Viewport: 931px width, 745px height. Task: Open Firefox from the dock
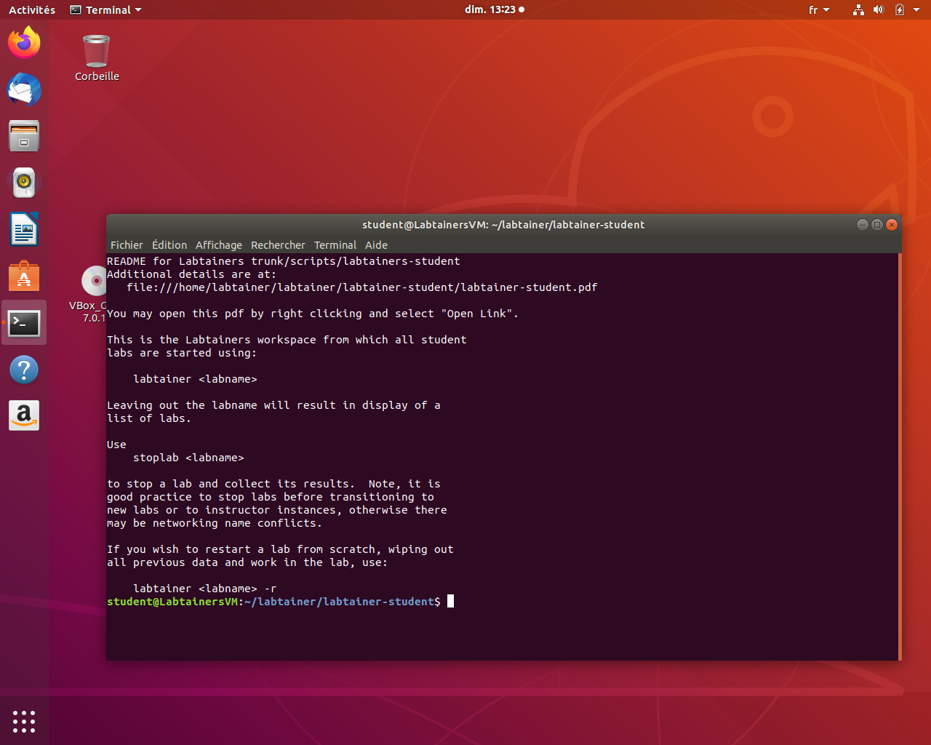pos(24,43)
